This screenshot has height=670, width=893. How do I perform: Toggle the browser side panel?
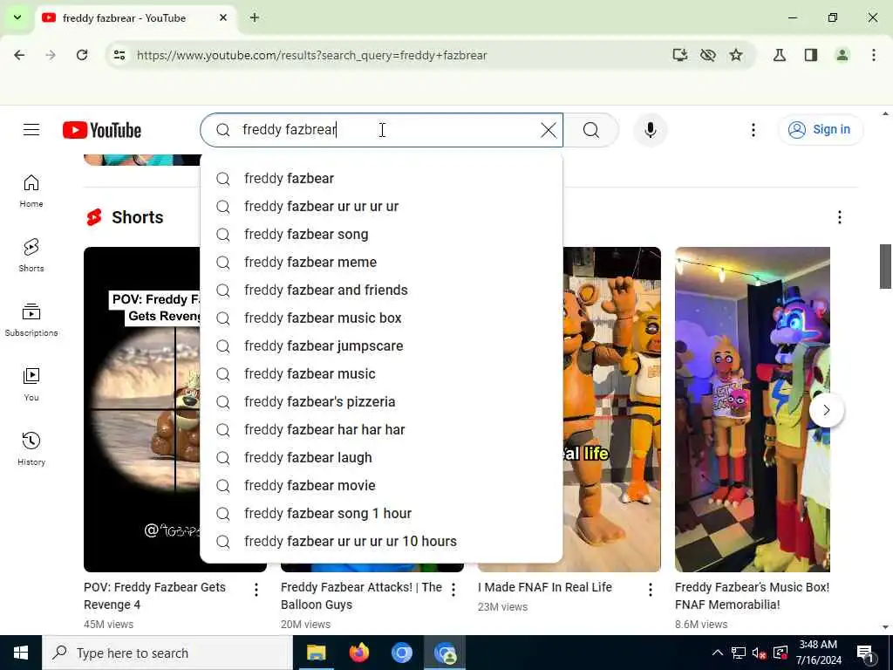(811, 55)
